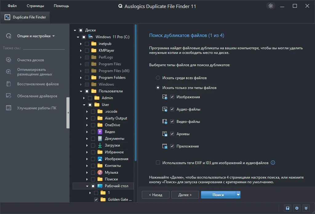Collapse the User folder node
Screen dimensions: 315x214
[84, 105]
